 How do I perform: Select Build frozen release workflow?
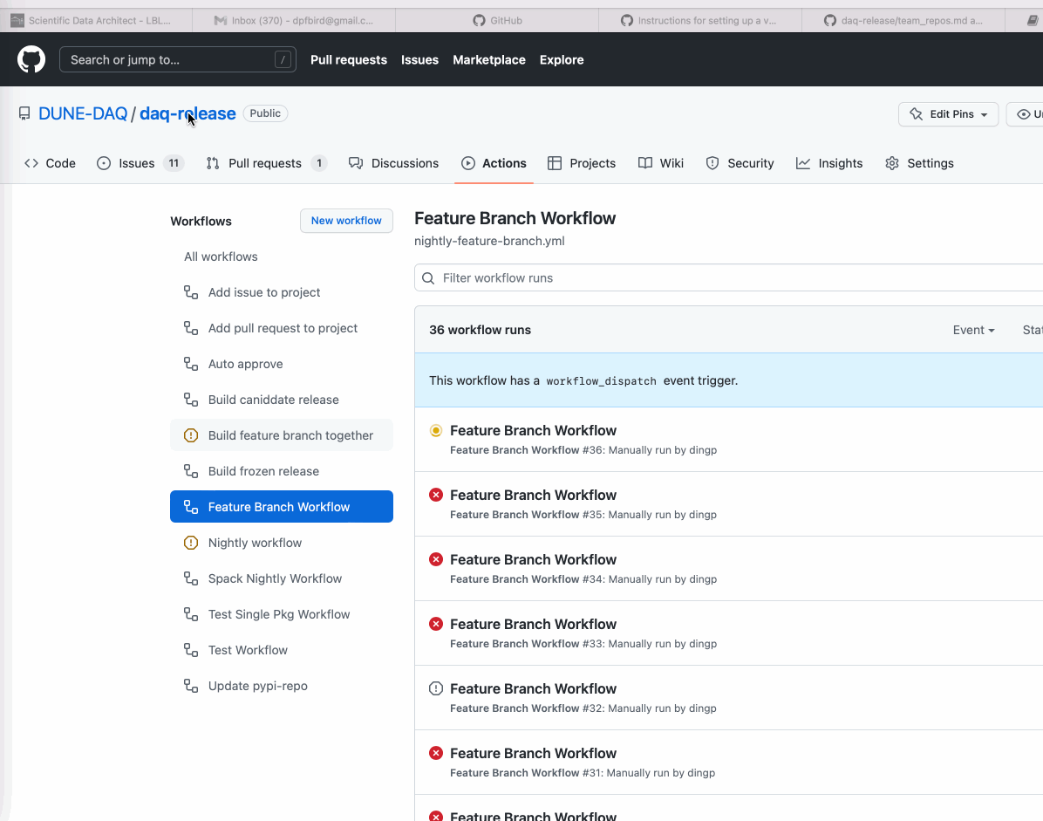282,471
